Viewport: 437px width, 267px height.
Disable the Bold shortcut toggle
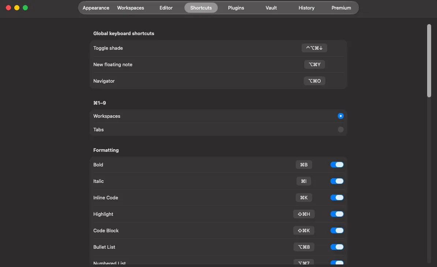point(337,165)
